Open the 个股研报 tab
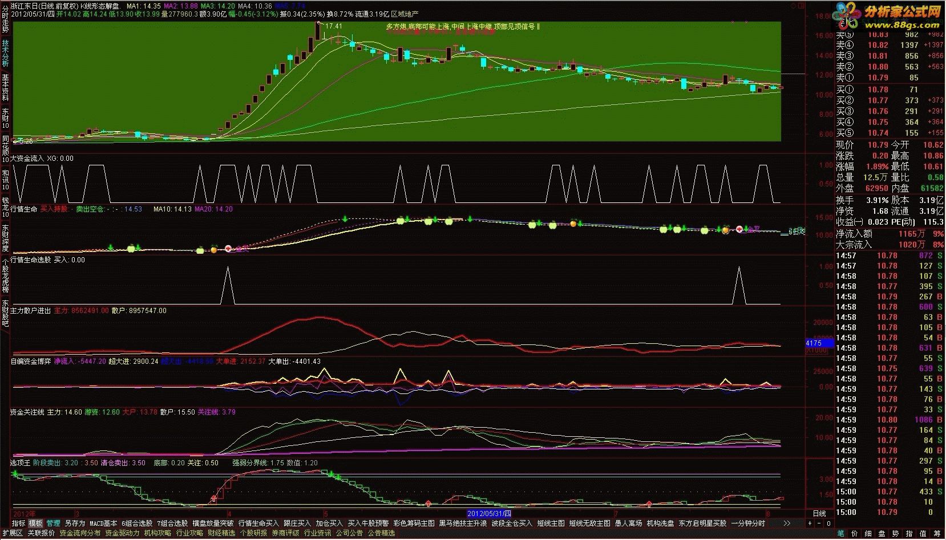The image size is (946, 540). click(253, 533)
